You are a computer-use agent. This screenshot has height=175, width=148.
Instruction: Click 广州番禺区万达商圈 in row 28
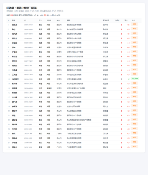click(x=74, y=147)
